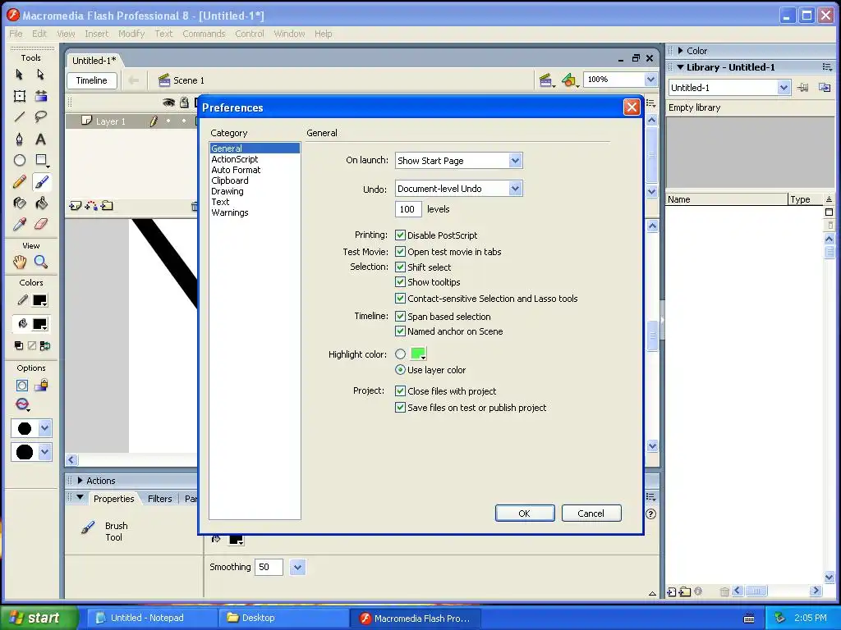Expand the Color panel
Viewport: 841px width, 630px height.
(x=680, y=51)
